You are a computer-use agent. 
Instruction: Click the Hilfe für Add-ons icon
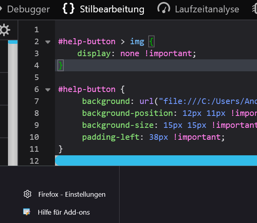click(x=27, y=212)
